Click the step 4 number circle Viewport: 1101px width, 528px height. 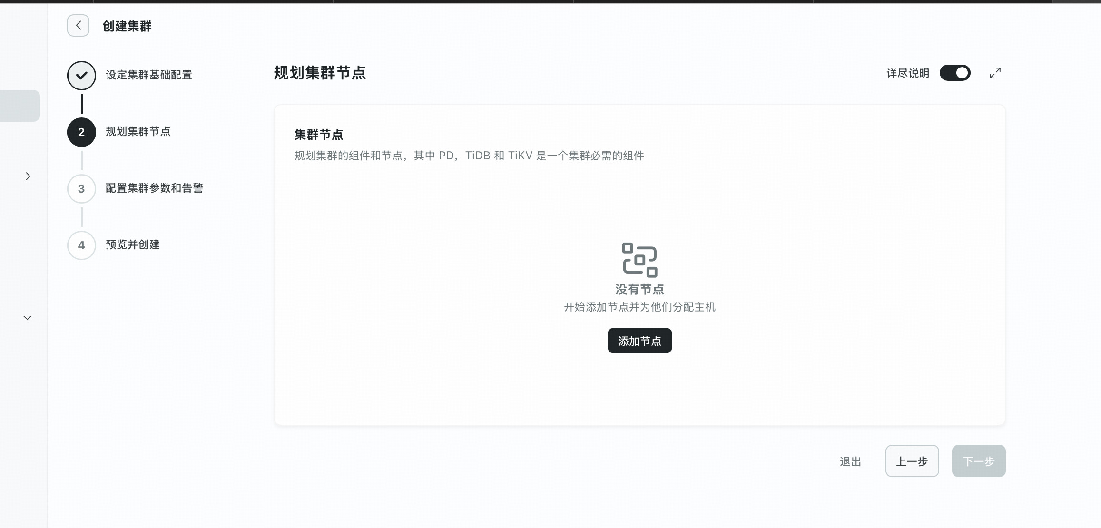coord(81,245)
